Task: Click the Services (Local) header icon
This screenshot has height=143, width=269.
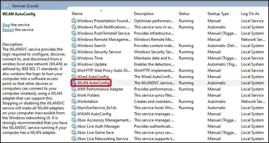Action: (x=6, y=6)
